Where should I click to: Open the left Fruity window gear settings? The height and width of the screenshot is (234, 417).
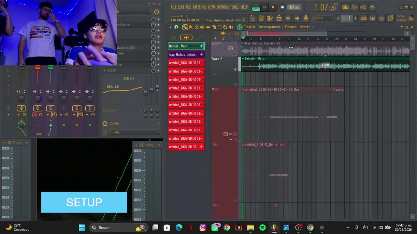(x=9, y=143)
